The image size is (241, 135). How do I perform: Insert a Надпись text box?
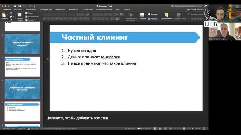153,19
